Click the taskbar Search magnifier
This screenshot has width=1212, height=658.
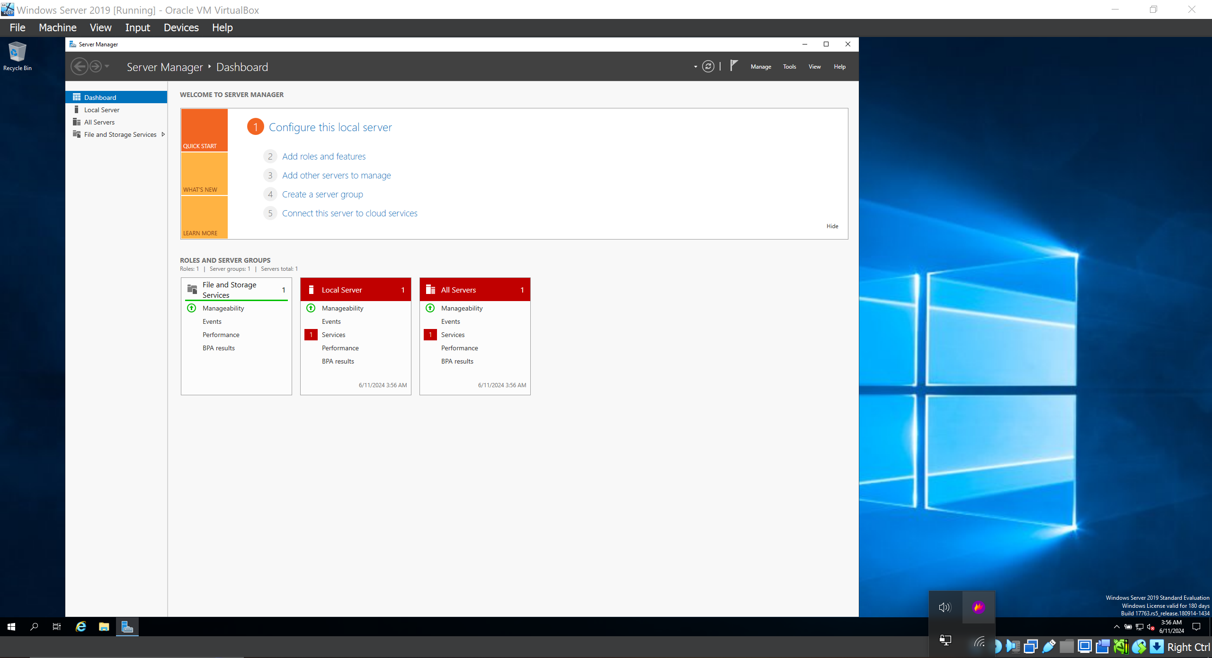point(34,627)
